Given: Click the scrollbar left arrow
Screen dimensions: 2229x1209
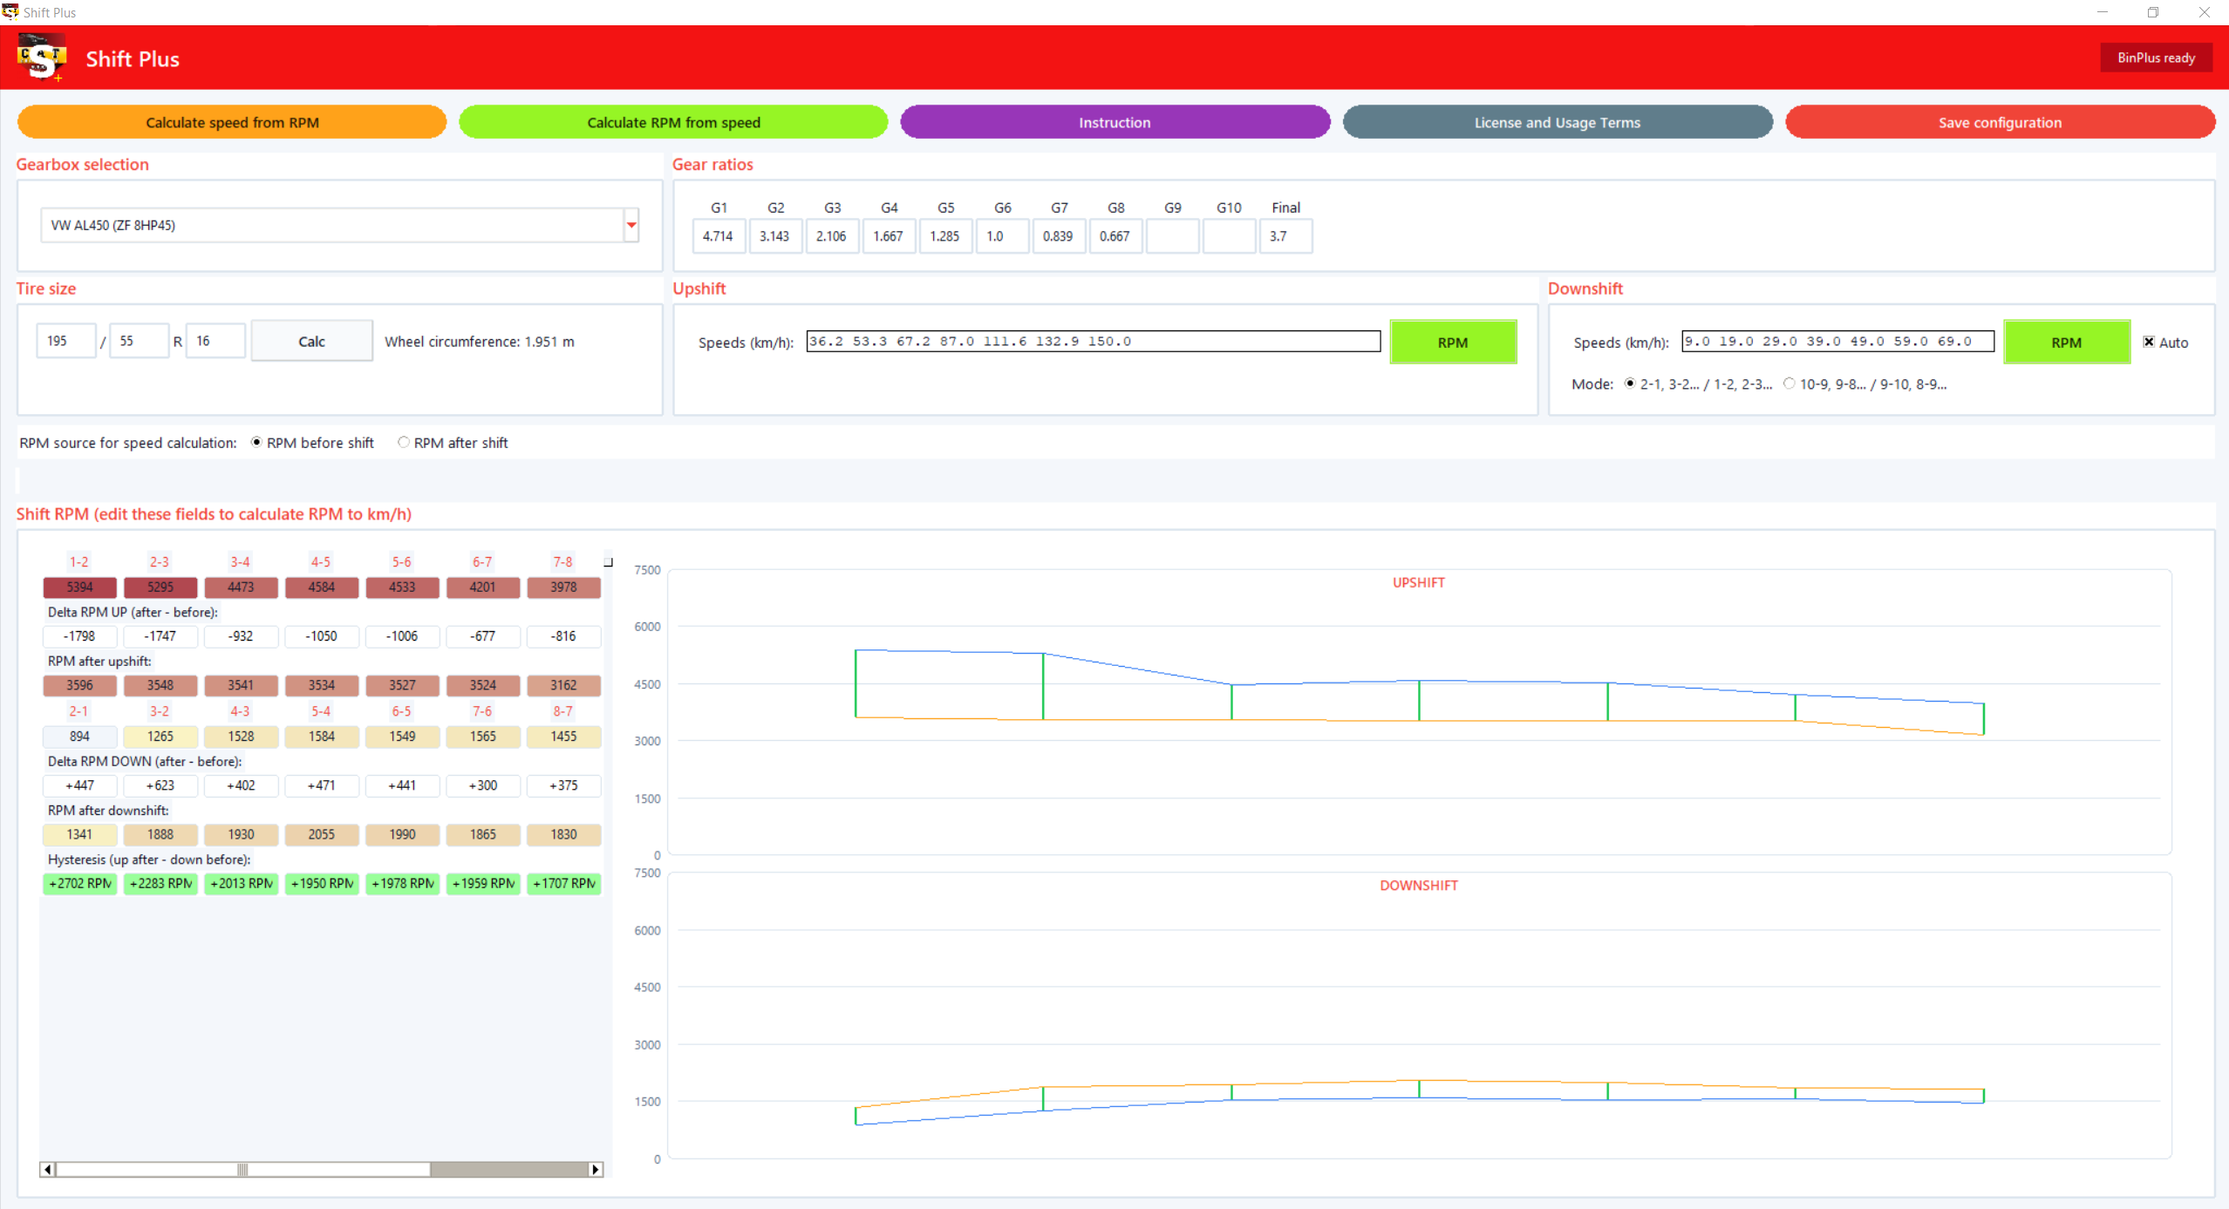Looking at the screenshot, I should 47,1169.
